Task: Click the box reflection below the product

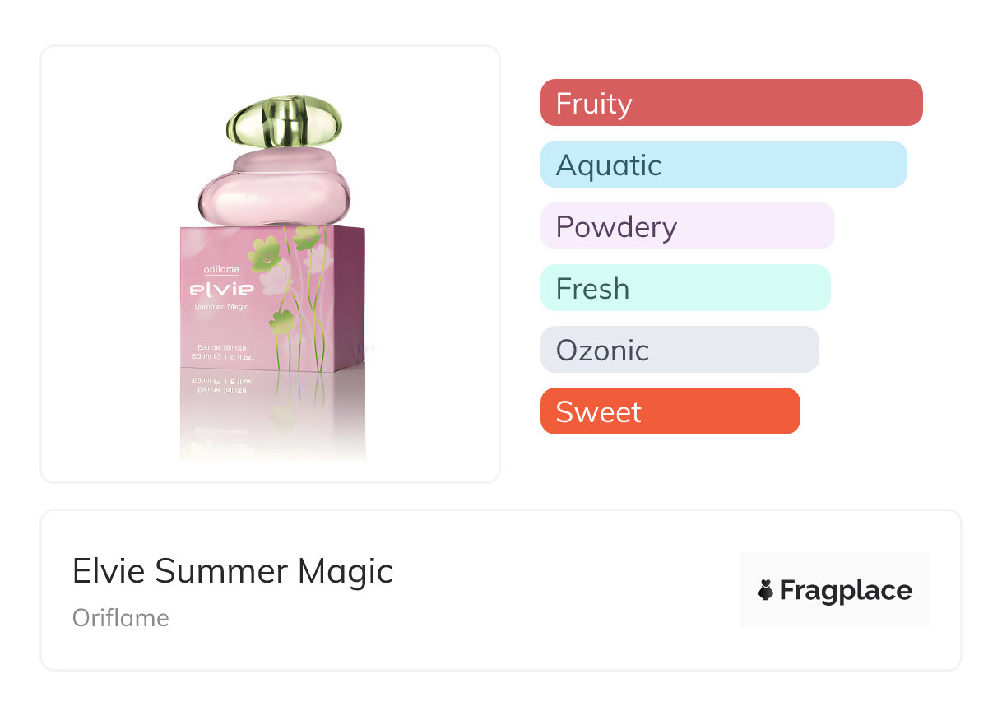Action: [x=271, y=411]
